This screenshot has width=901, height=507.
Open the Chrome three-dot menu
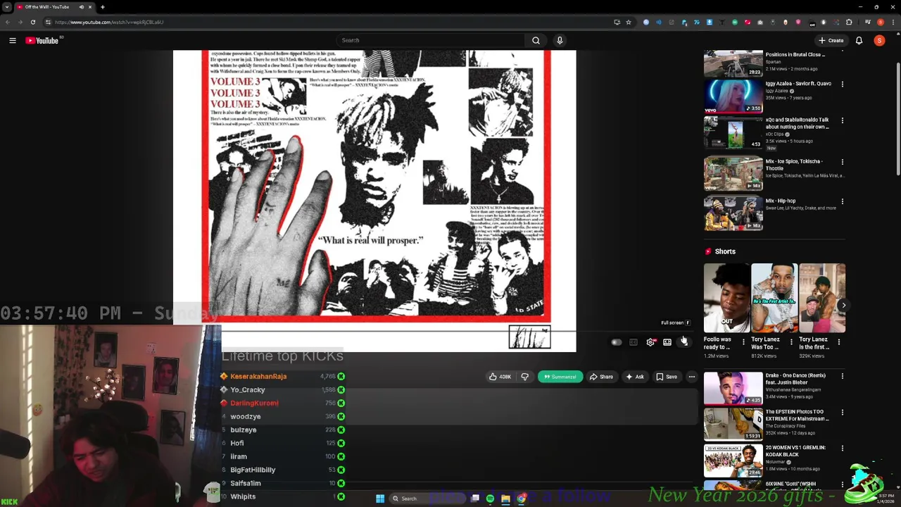tap(893, 22)
